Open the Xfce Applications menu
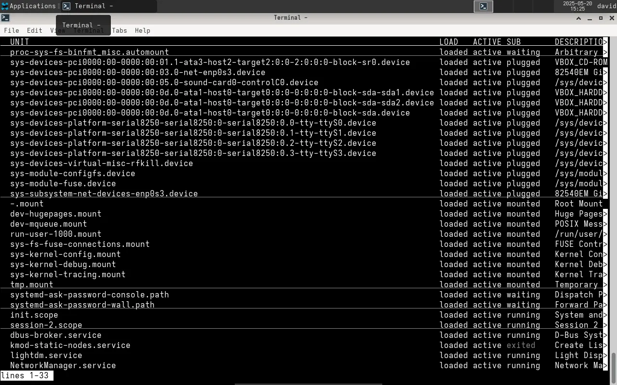The image size is (617, 385). tap(29, 6)
